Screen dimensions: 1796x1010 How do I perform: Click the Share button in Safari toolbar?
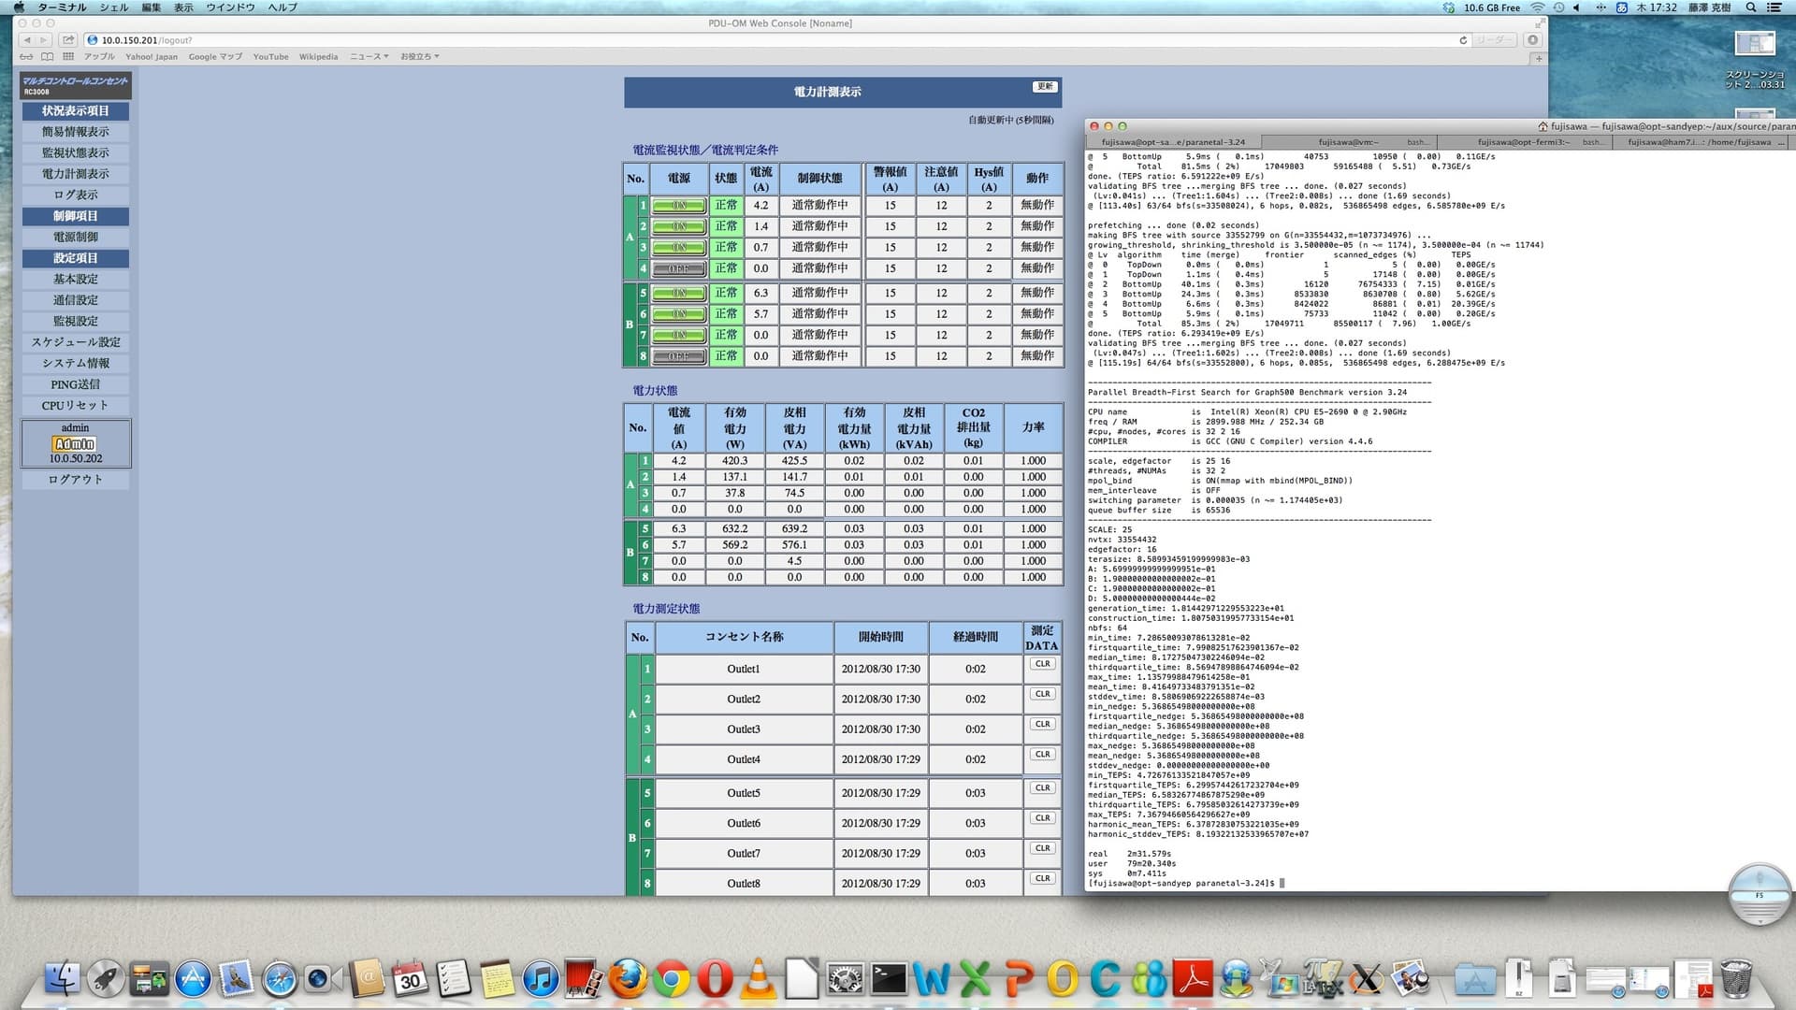pos(68,40)
